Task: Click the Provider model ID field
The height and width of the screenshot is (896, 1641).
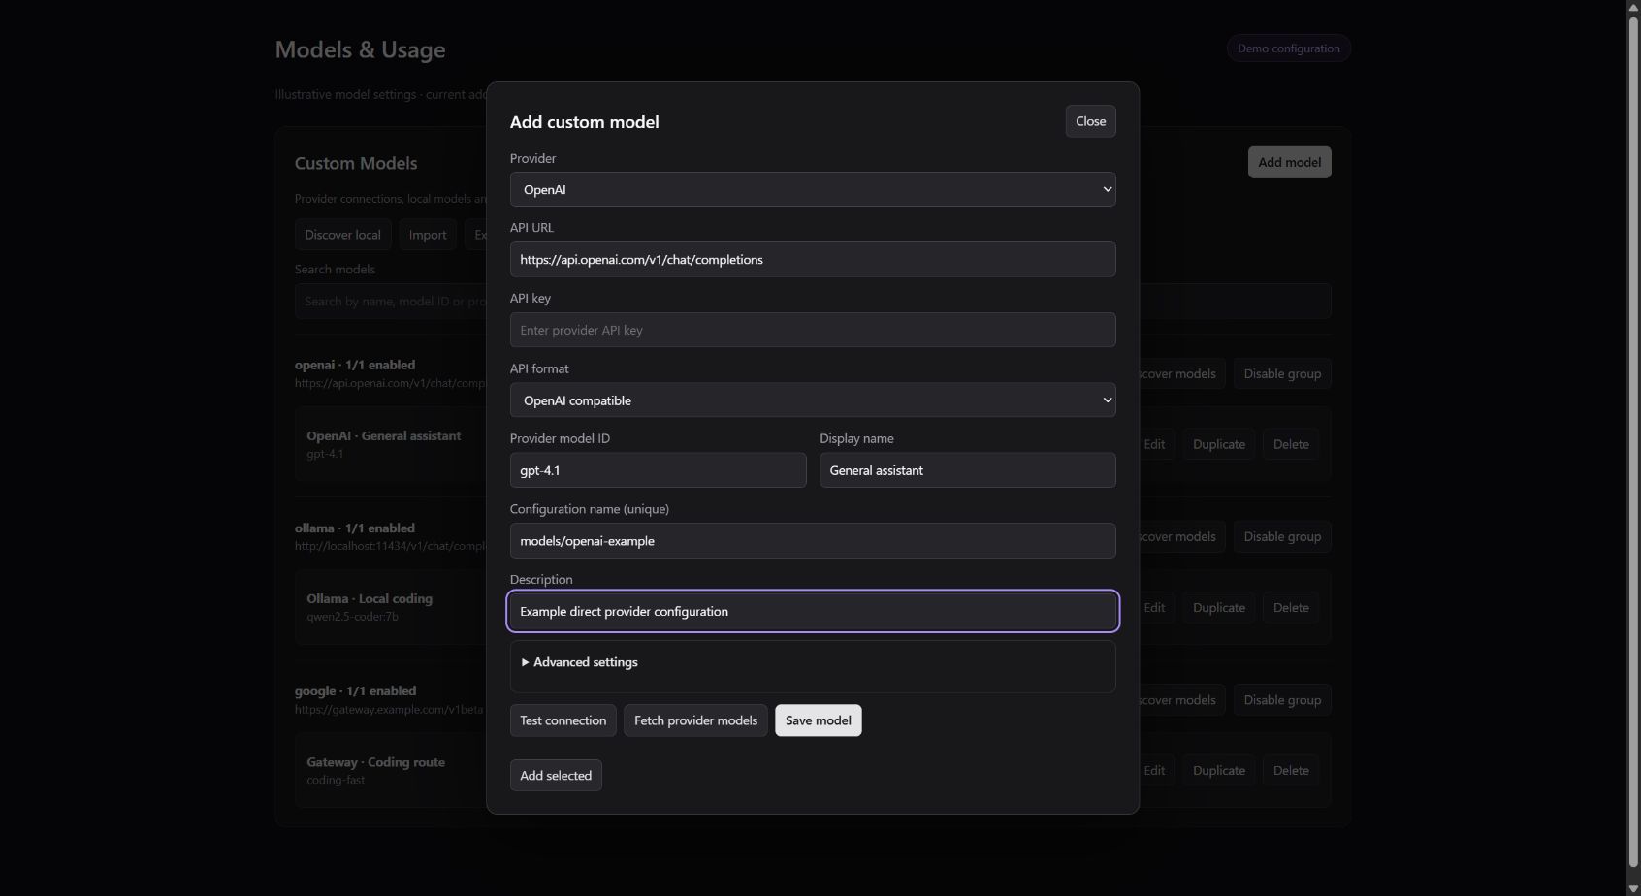Action: pos(658,470)
